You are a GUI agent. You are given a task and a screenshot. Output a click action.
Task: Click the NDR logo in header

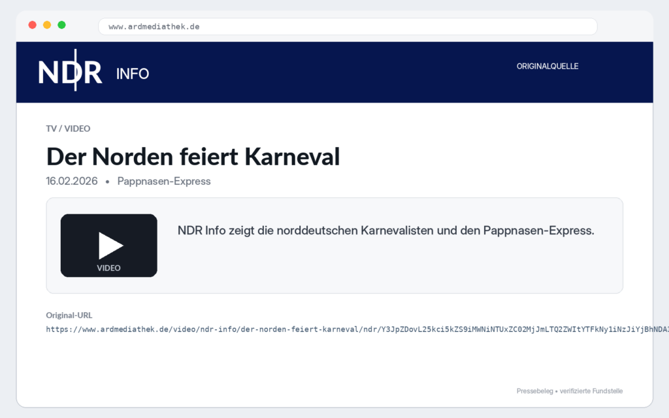point(71,71)
